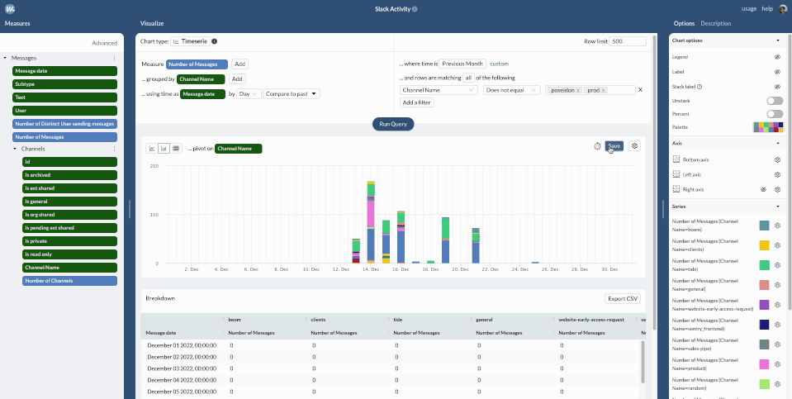Save the chart with Save button

coord(614,146)
